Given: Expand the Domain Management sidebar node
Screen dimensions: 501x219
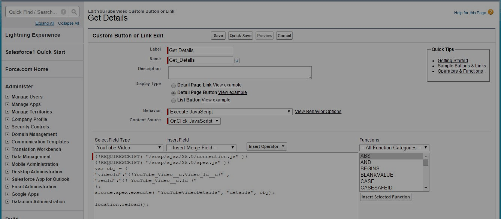Looking at the screenshot, I should tap(7, 134).
